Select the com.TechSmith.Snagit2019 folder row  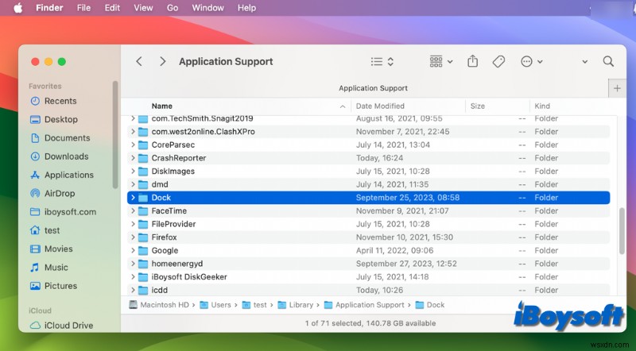tap(368, 119)
